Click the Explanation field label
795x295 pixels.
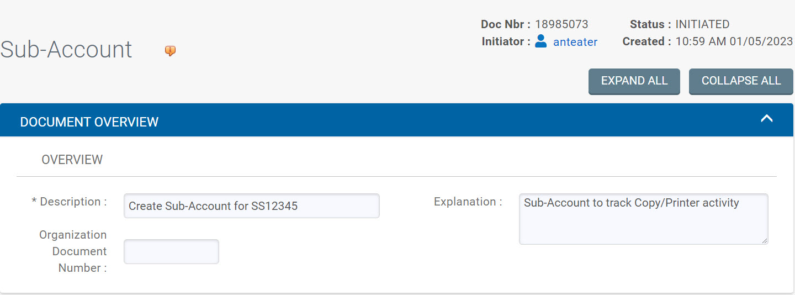pyautogui.click(x=468, y=202)
